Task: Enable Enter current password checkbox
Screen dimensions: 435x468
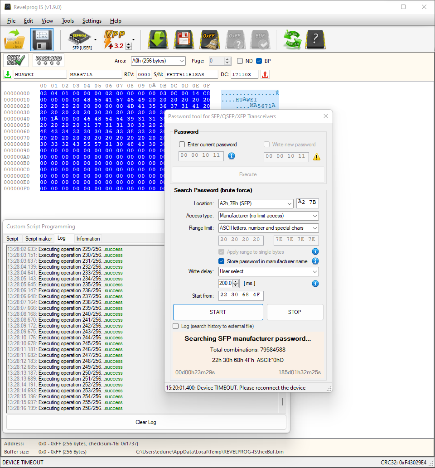Action: [182, 145]
